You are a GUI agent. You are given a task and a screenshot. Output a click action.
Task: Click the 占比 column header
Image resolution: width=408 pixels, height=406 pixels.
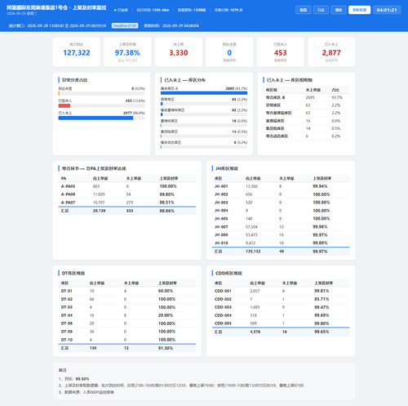pyautogui.click(x=335, y=90)
